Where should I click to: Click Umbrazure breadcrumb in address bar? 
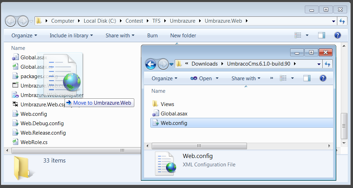[x=182, y=21]
